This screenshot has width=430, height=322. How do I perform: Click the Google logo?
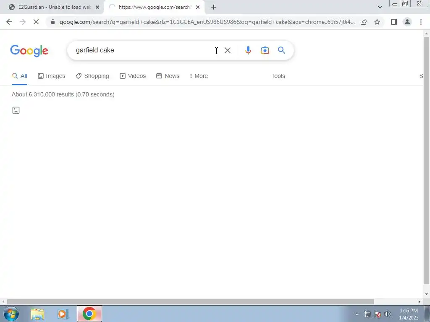coord(29,51)
